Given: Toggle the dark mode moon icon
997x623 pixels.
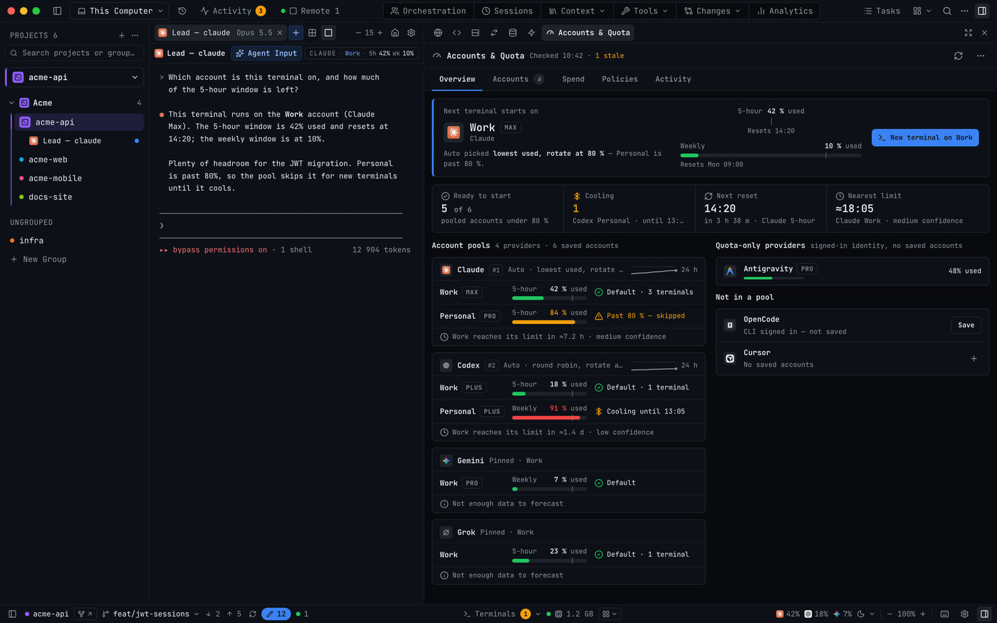Looking at the screenshot, I should click(x=860, y=614).
